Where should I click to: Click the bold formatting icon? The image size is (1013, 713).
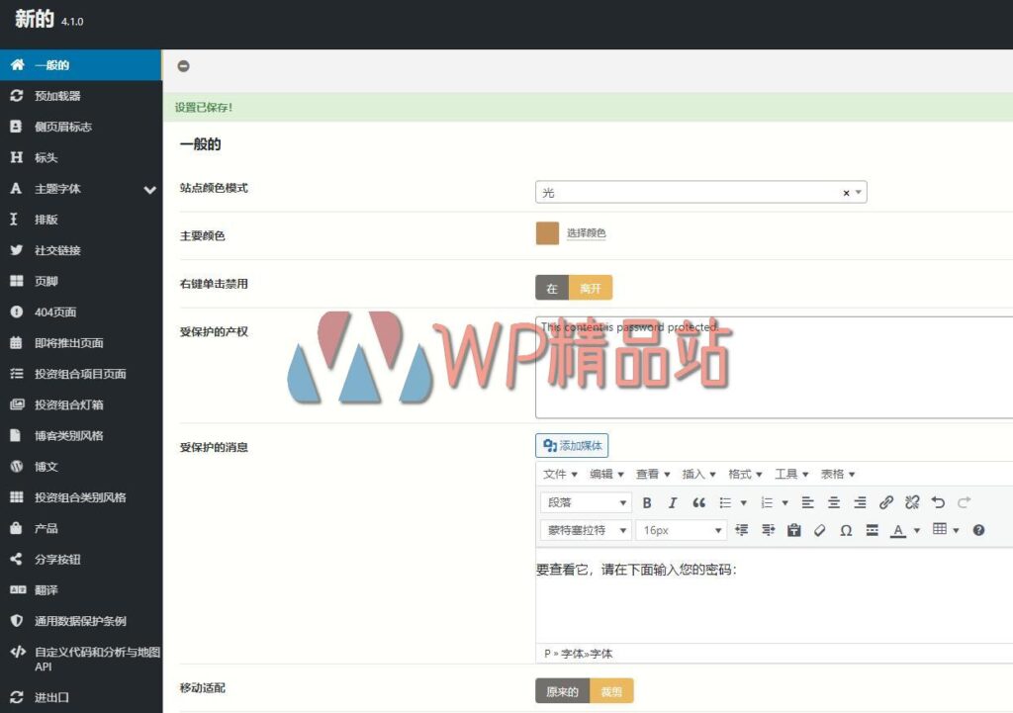click(647, 502)
